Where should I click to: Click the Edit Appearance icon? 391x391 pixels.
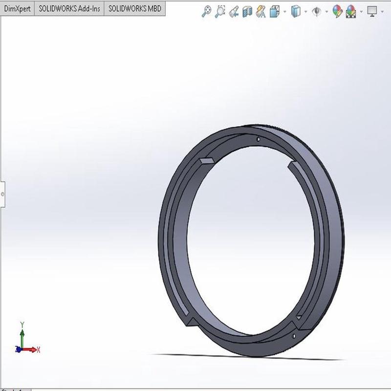338,11
